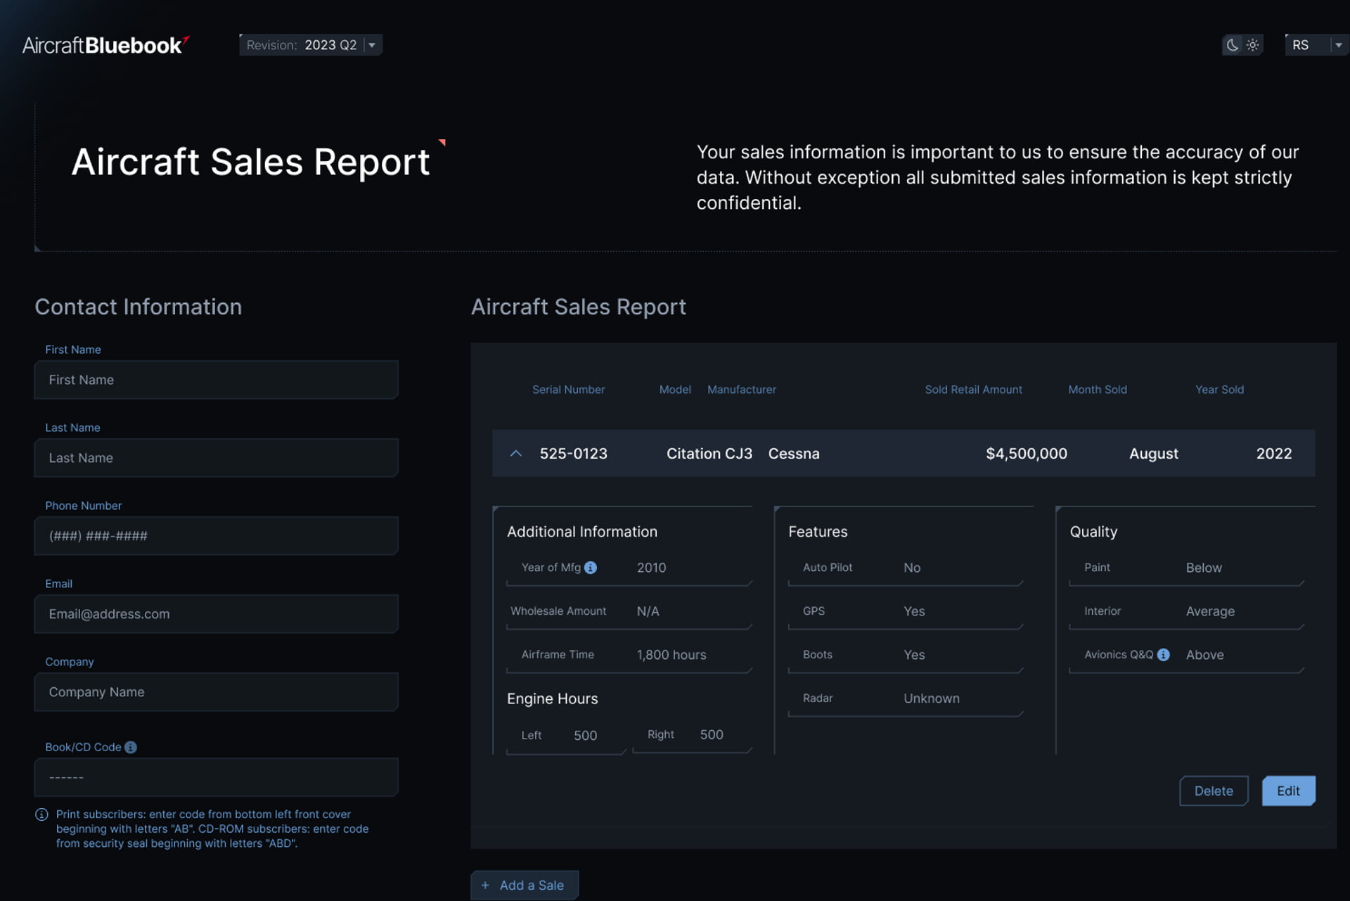Image resolution: width=1350 pixels, height=901 pixels.
Task: Click the Sold Retail Amount value $4,500,000
Action: point(1026,453)
